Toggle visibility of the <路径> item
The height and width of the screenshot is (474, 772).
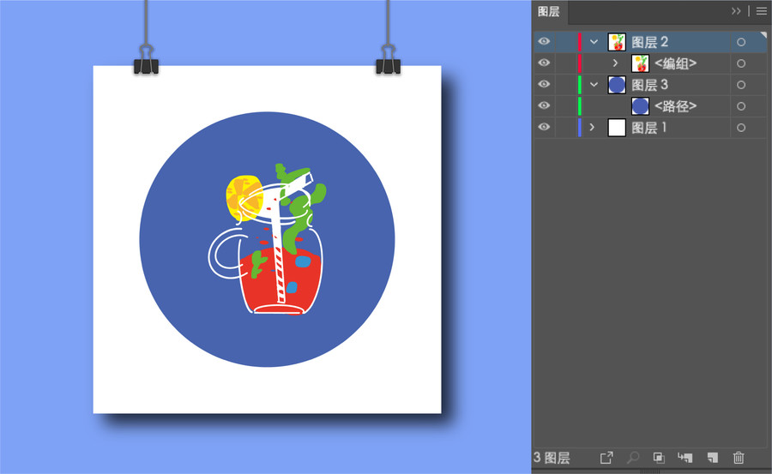coord(544,105)
